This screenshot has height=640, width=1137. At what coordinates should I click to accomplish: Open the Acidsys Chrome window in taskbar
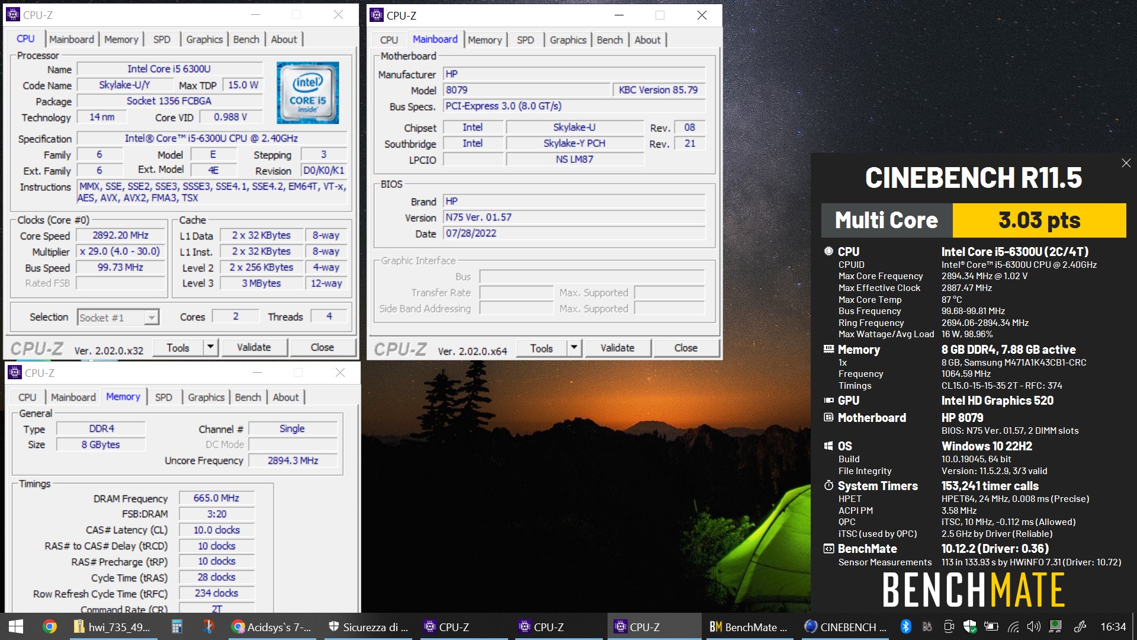(x=271, y=626)
